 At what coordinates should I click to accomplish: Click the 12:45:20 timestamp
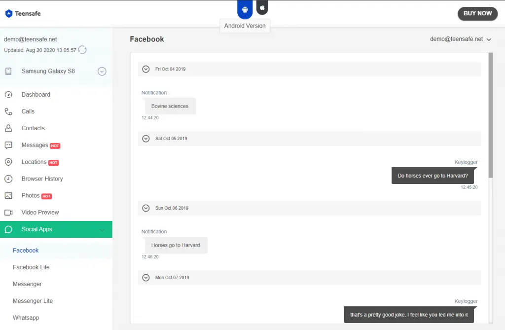tap(469, 187)
